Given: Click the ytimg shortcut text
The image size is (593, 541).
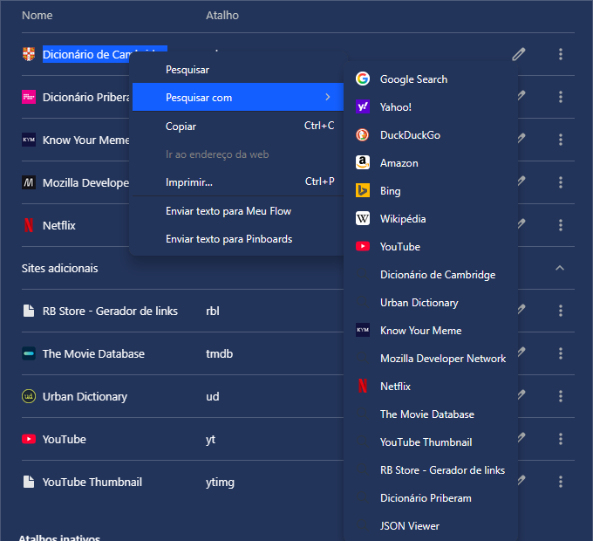Looking at the screenshot, I should pos(220,483).
